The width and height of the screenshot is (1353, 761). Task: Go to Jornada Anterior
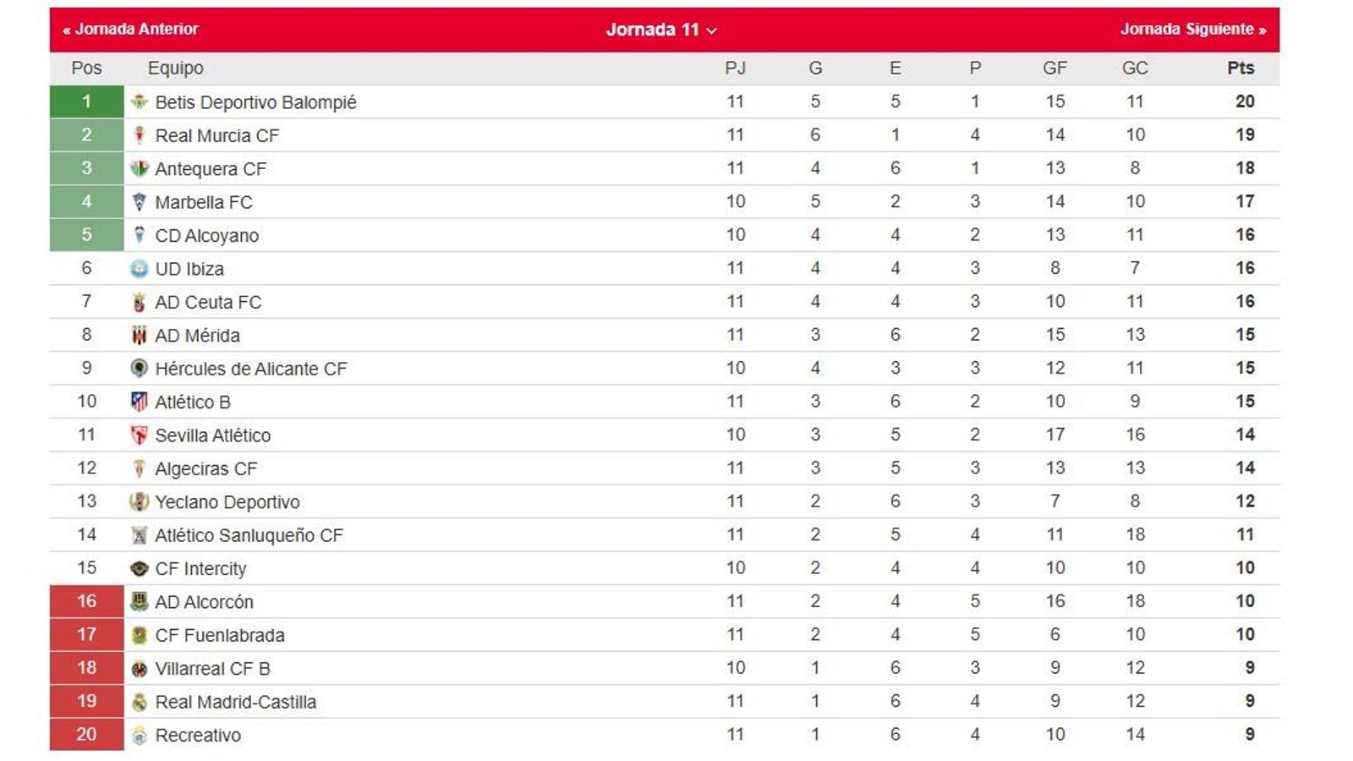pos(132,28)
